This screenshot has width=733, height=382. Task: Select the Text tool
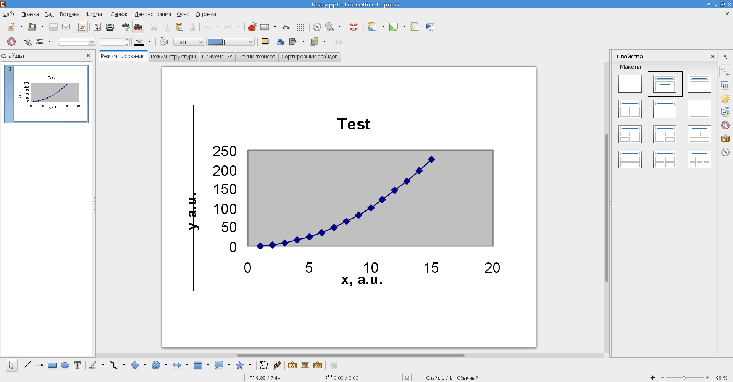coord(77,366)
